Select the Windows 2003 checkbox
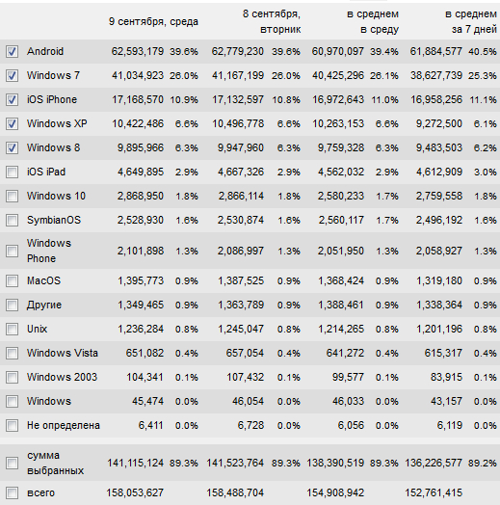 [x=12, y=377]
